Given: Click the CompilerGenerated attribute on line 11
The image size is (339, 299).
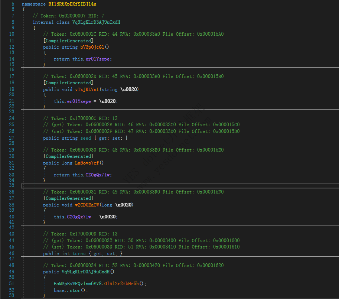Looking at the screenshot, I should point(68,40).
